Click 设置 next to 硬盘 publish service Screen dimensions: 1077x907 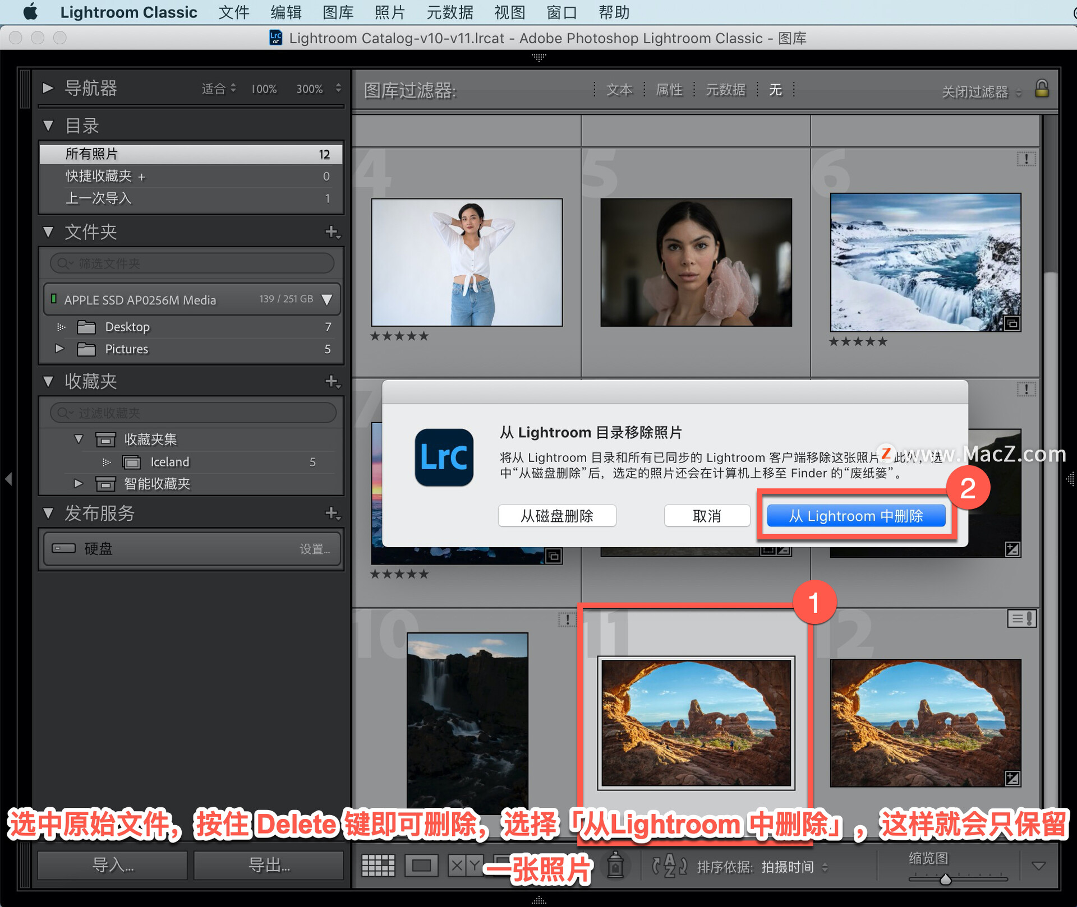315,549
